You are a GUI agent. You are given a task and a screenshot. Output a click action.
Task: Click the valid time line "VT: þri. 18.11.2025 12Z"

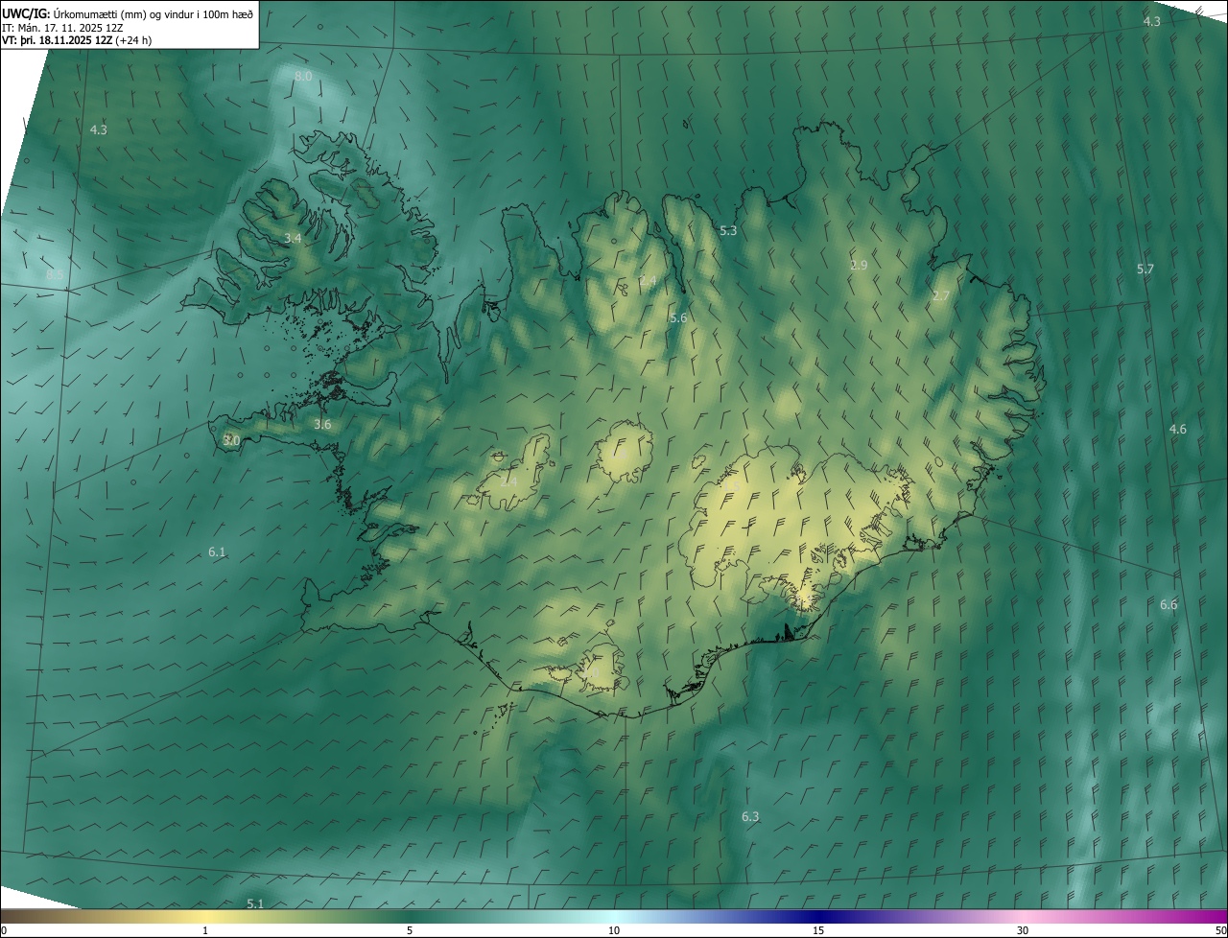(57, 40)
